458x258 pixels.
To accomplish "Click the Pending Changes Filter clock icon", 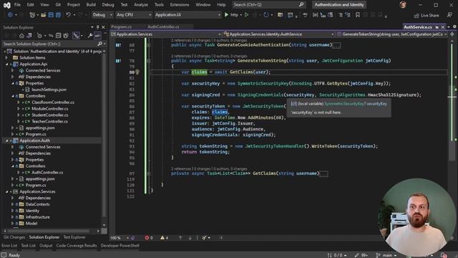I will pyautogui.click(x=39, y=36).
